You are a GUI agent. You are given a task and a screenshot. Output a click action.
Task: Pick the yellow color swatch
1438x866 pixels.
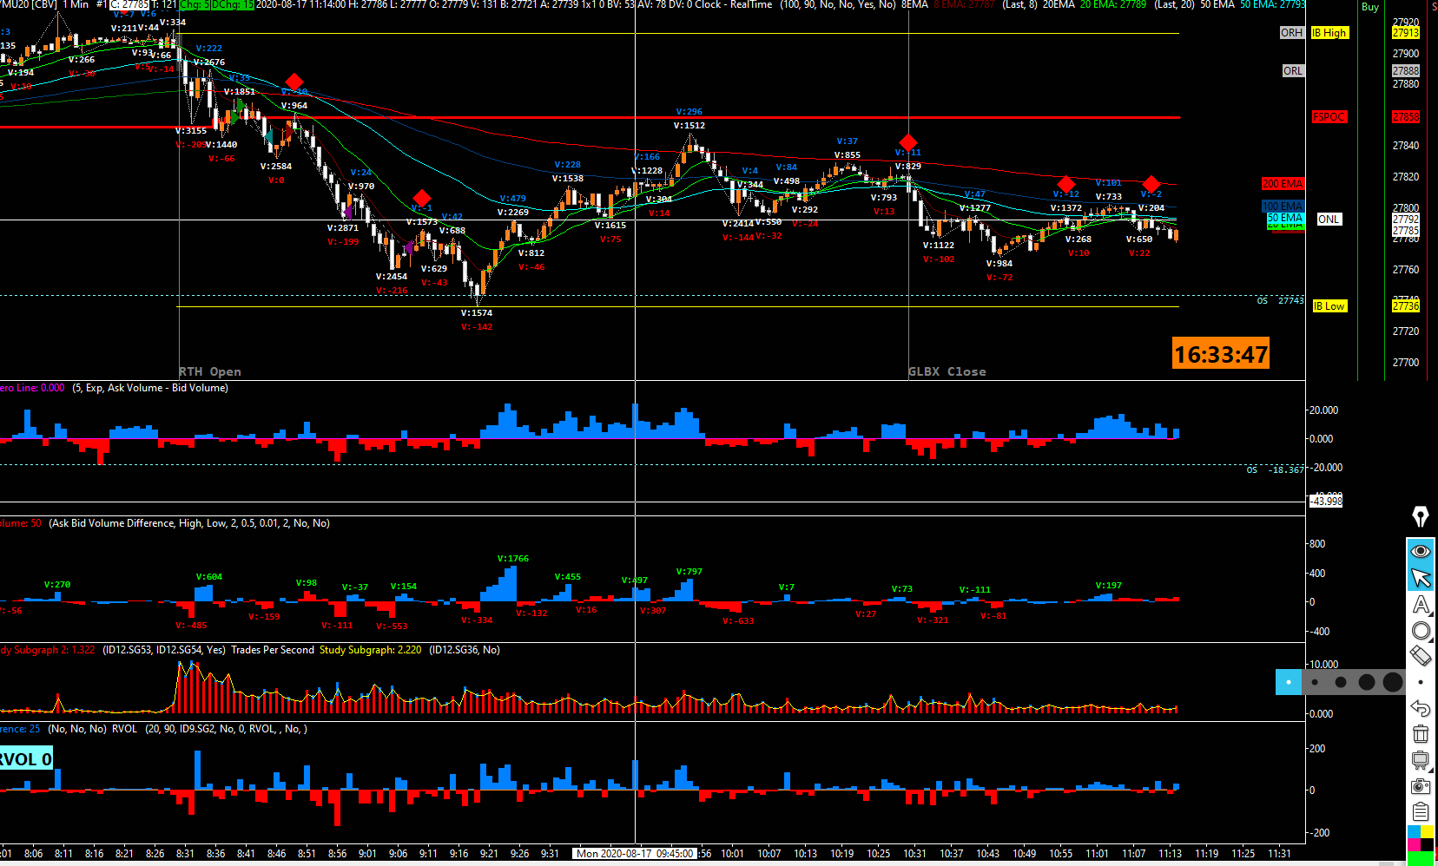click(x=1427, y=832)
